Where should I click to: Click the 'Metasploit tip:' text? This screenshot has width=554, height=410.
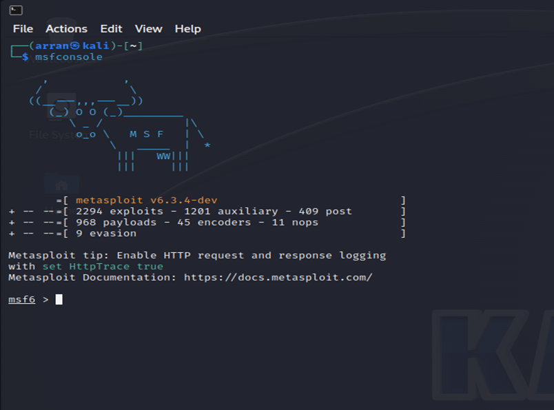pos(59,256)
